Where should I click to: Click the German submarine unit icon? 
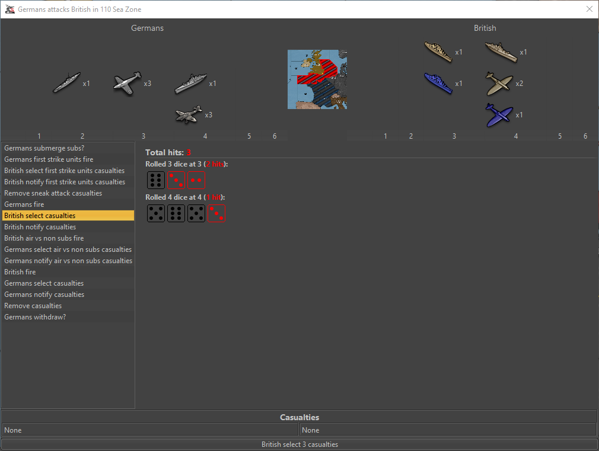coord(66,83)
